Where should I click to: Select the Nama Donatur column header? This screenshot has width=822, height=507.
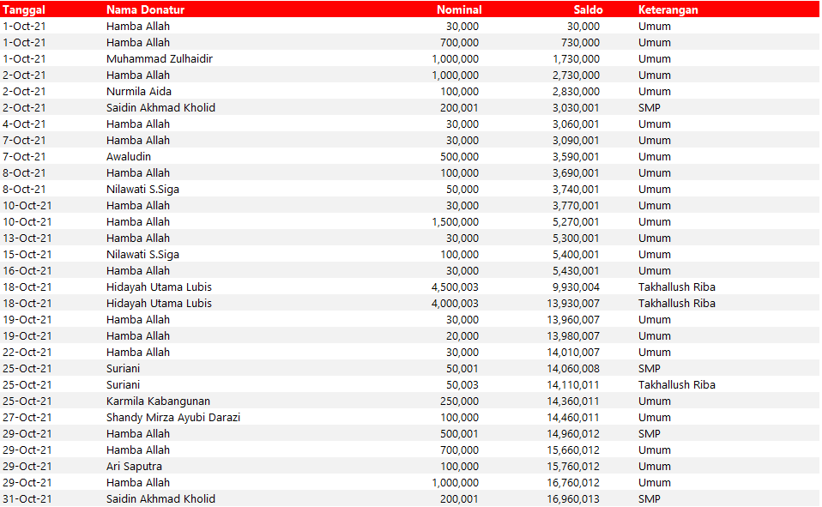point(145,10)
